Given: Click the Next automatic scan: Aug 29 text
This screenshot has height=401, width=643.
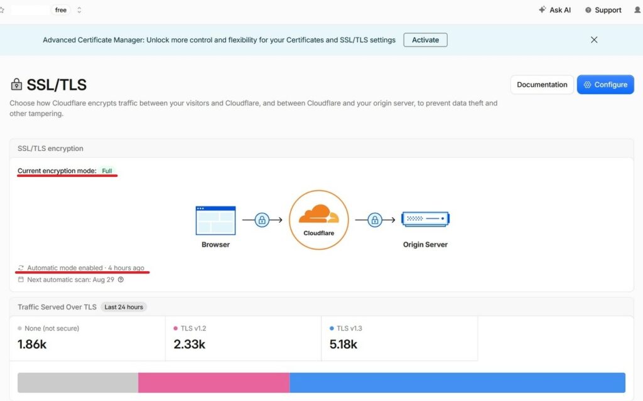Looking at the screenshot, I should click(x=70, y=280).
